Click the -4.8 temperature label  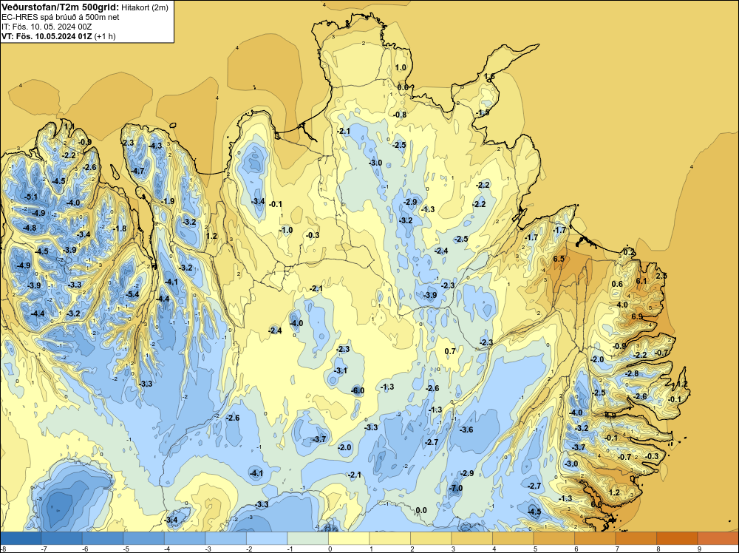click(30, 228)
